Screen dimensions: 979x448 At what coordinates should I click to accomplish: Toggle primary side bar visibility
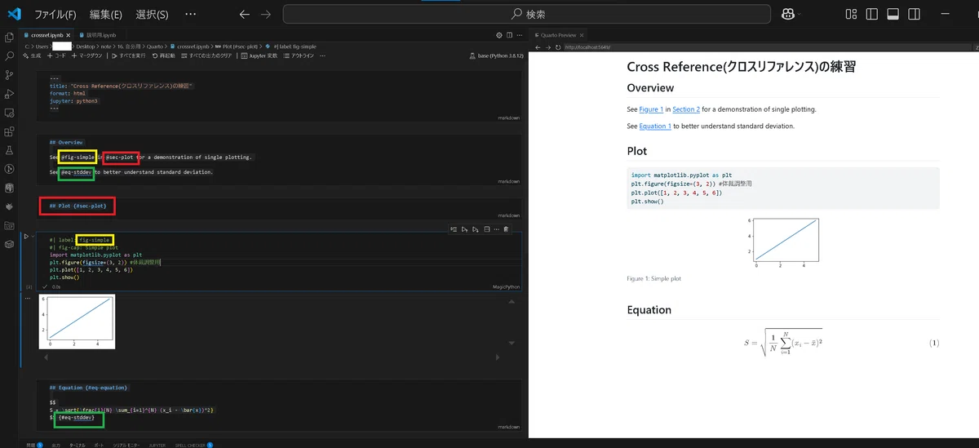[x=872, y=14]
